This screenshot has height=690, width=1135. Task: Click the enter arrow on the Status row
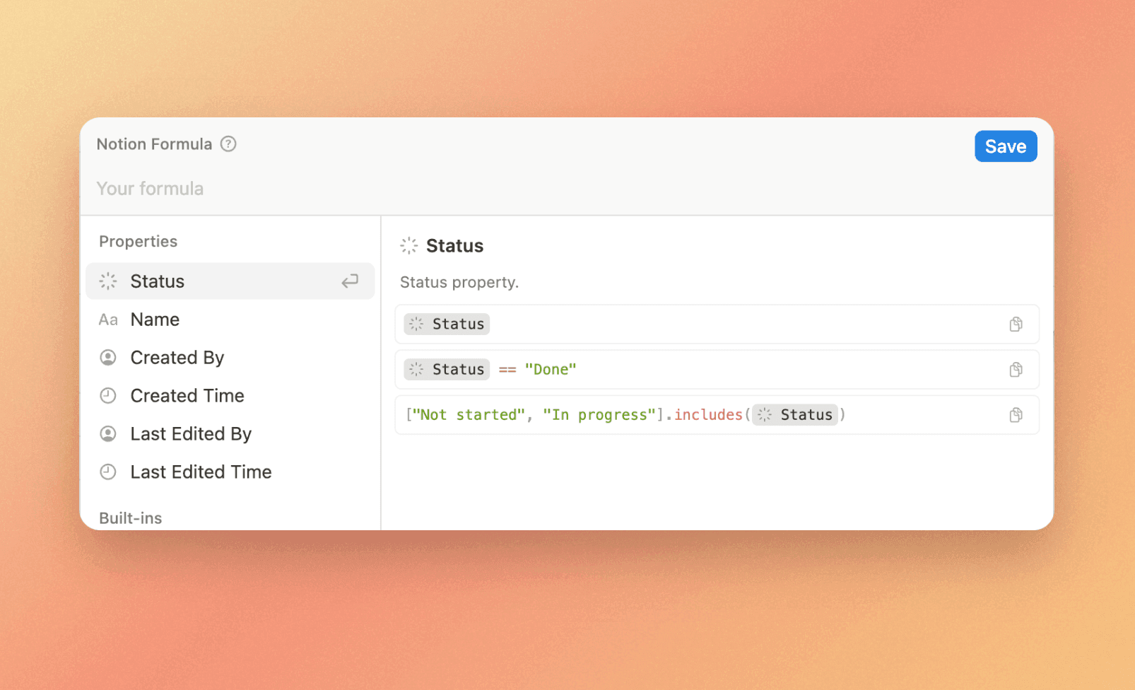point(350,281)
